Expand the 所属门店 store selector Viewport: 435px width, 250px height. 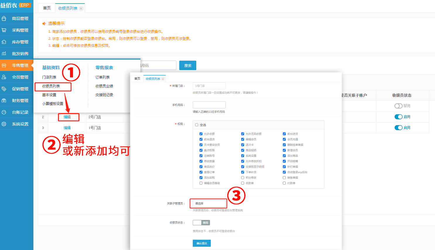pos(209,86)
